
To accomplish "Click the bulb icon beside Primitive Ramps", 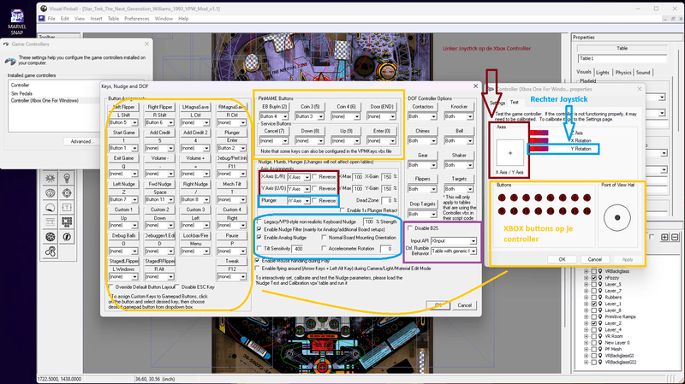I will 600,316.
